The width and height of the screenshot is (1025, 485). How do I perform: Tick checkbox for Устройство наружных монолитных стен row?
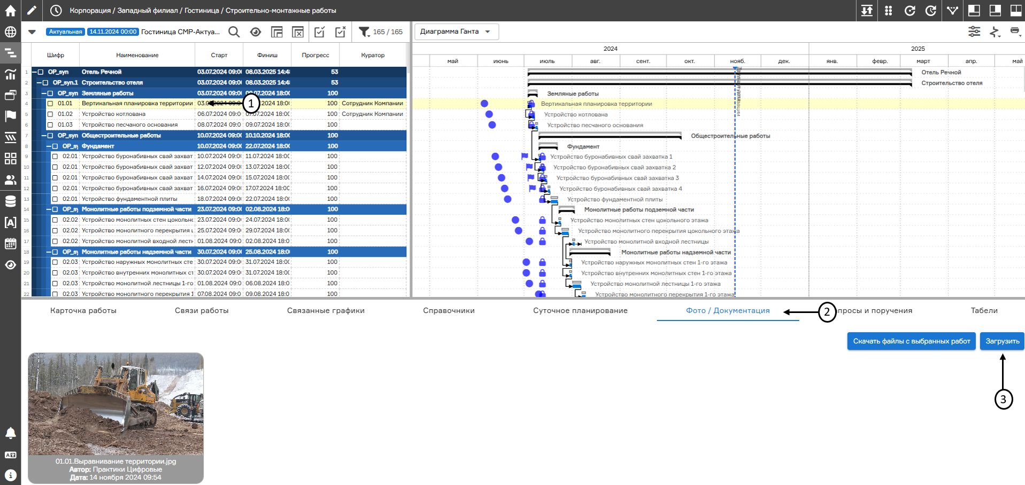(x=55, y=262)
